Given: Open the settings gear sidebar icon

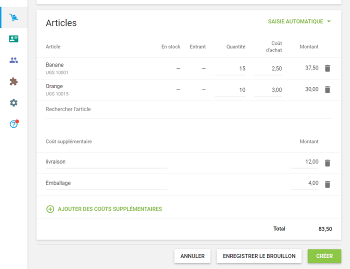Looking at the screenshot, I should tap(13, 102).
